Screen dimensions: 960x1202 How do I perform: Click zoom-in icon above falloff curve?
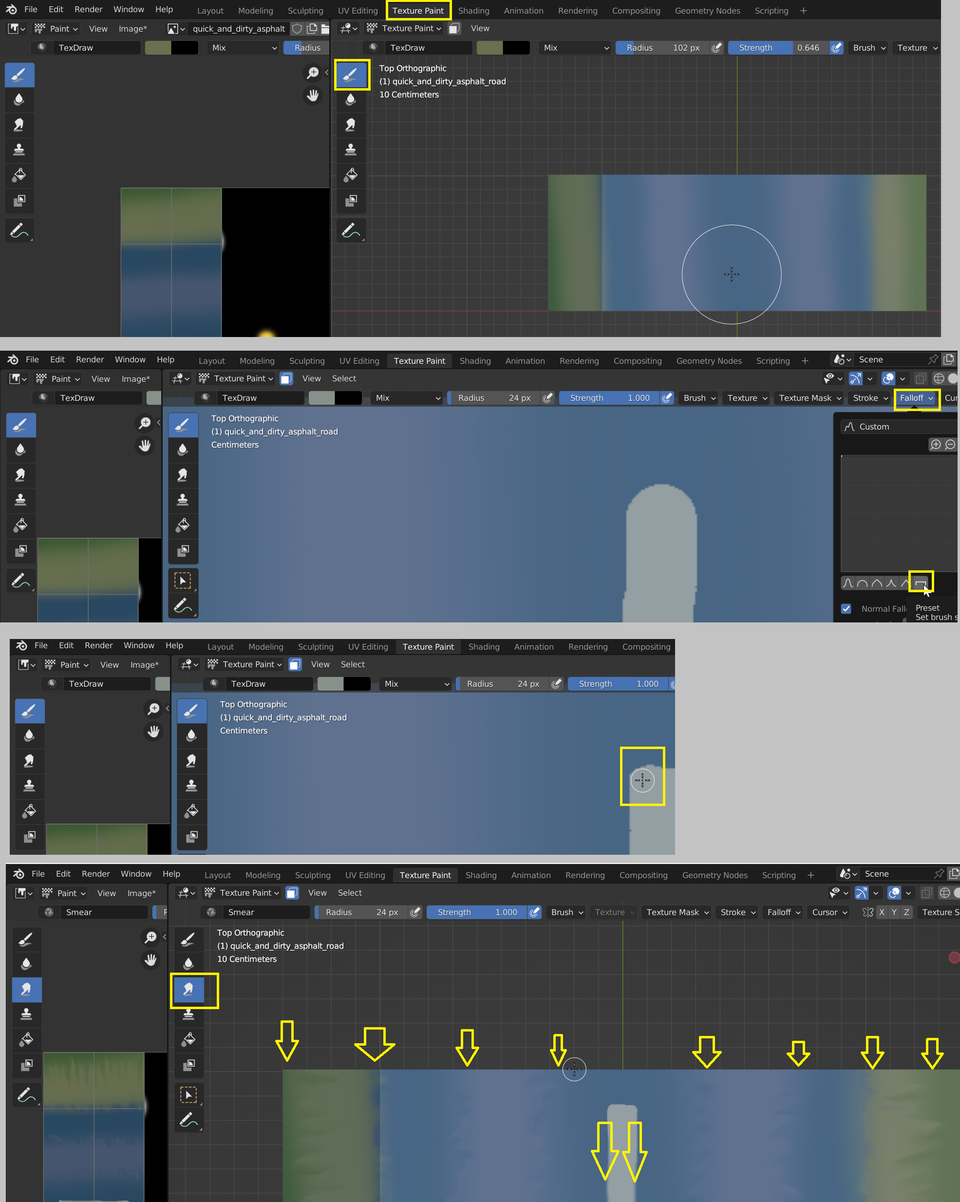click(x=936, y=444)
